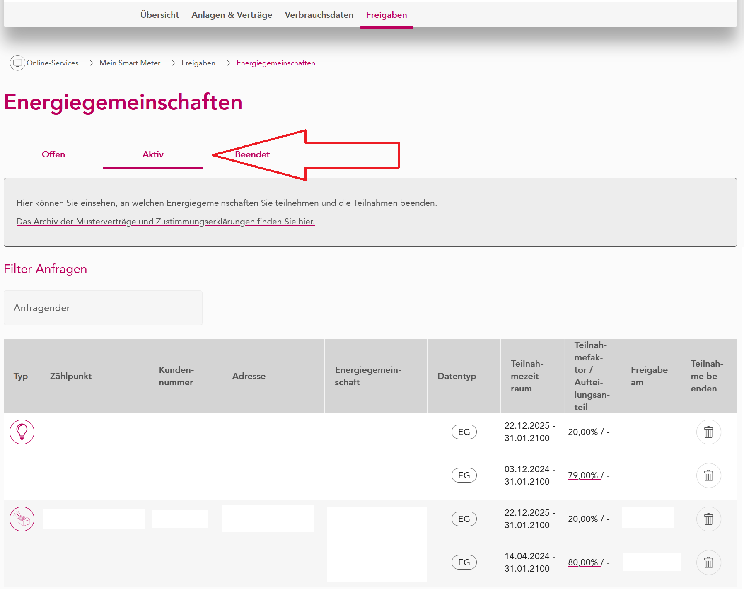Click the Freigaben breadcrumb link

198,63
